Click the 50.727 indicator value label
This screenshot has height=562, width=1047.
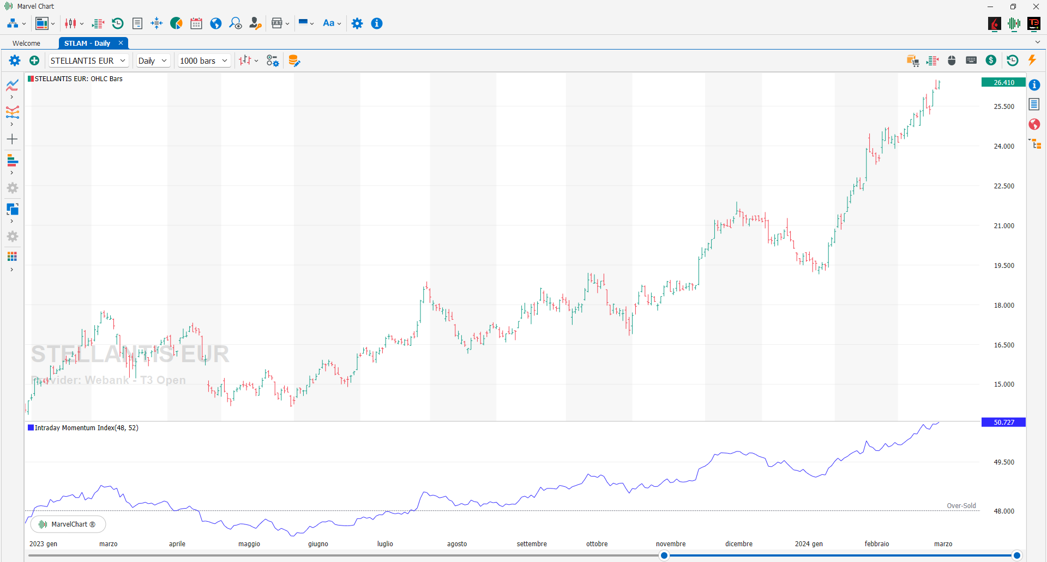click(1003, 422)
